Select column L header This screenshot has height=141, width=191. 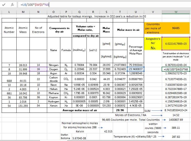click(x=9, y=12)
